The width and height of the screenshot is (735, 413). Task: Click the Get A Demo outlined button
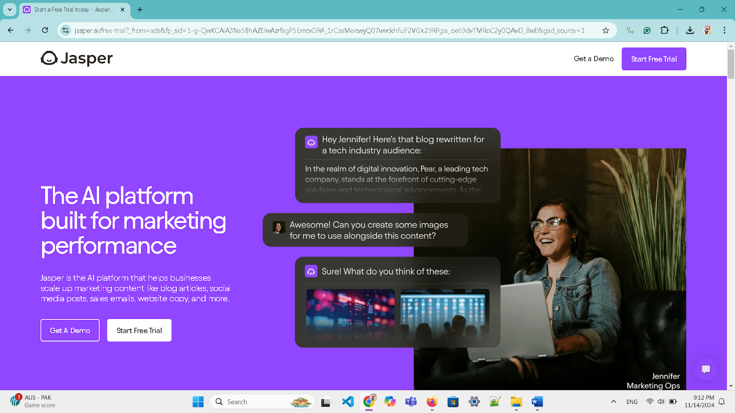[x=70, y=330]
